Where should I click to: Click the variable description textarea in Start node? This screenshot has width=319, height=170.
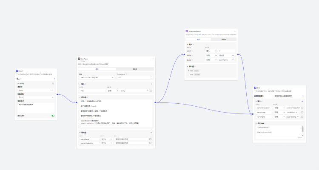point(36,108)
